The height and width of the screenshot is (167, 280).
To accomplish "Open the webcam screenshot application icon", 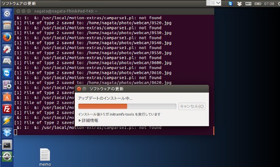I will pos(7,85).
